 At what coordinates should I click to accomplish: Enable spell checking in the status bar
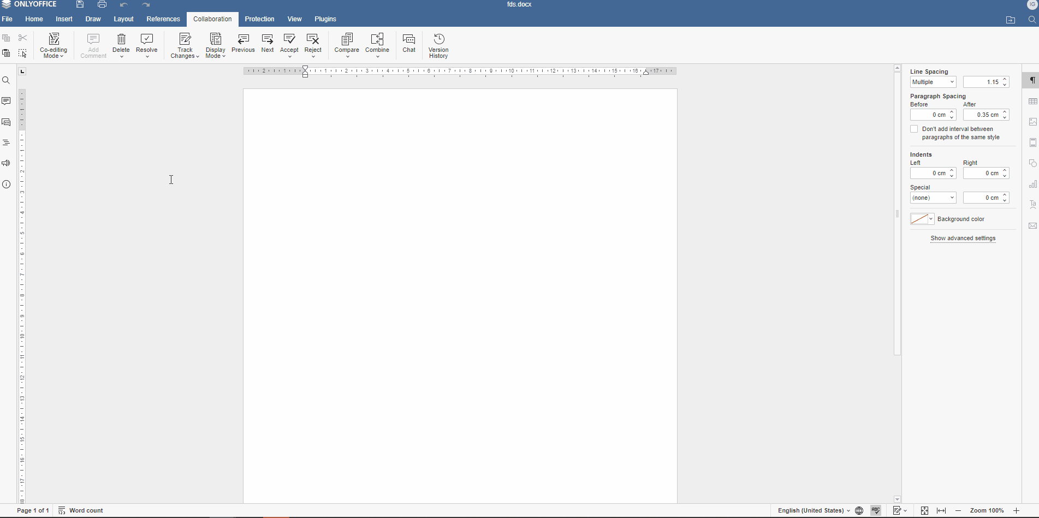(876, 511)
